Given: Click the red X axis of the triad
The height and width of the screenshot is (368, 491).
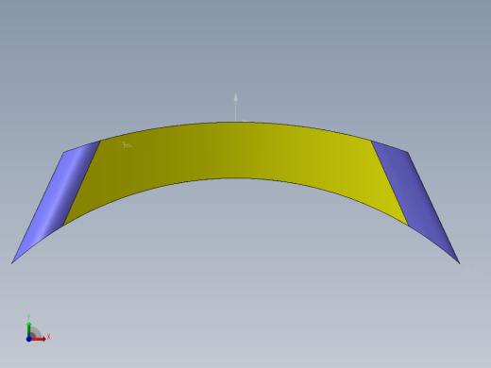Looking at the screenshot, I should (38, 339).
